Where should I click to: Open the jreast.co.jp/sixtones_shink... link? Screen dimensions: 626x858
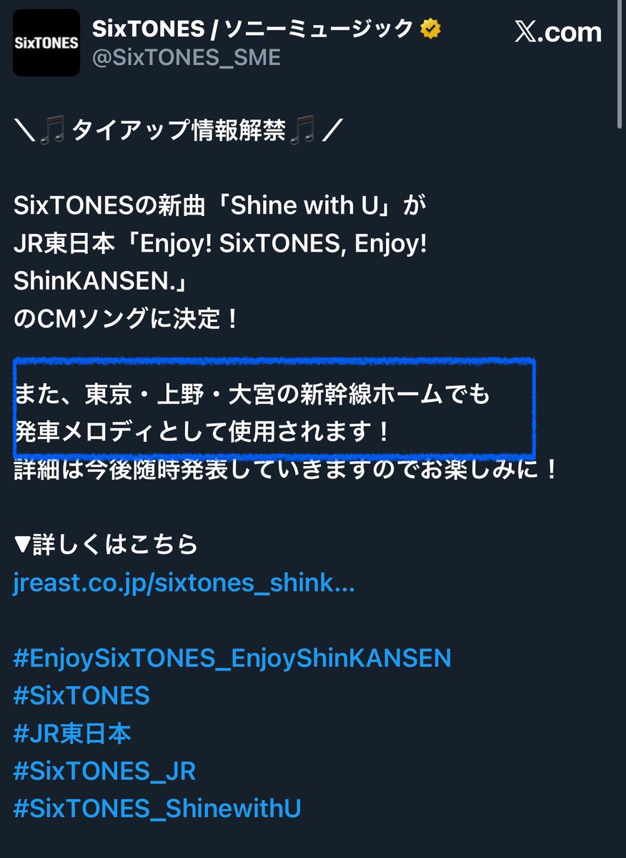pos(184,583)
